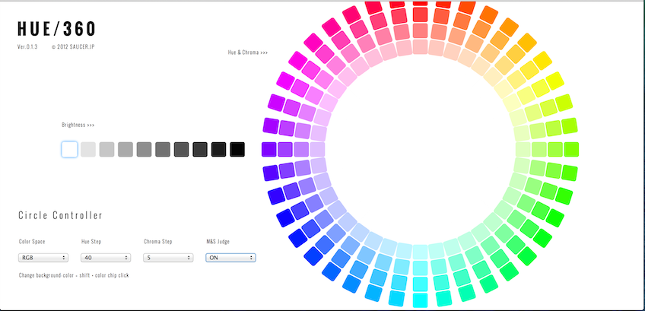Click the HUE/360 title logo

pos(57,30)
